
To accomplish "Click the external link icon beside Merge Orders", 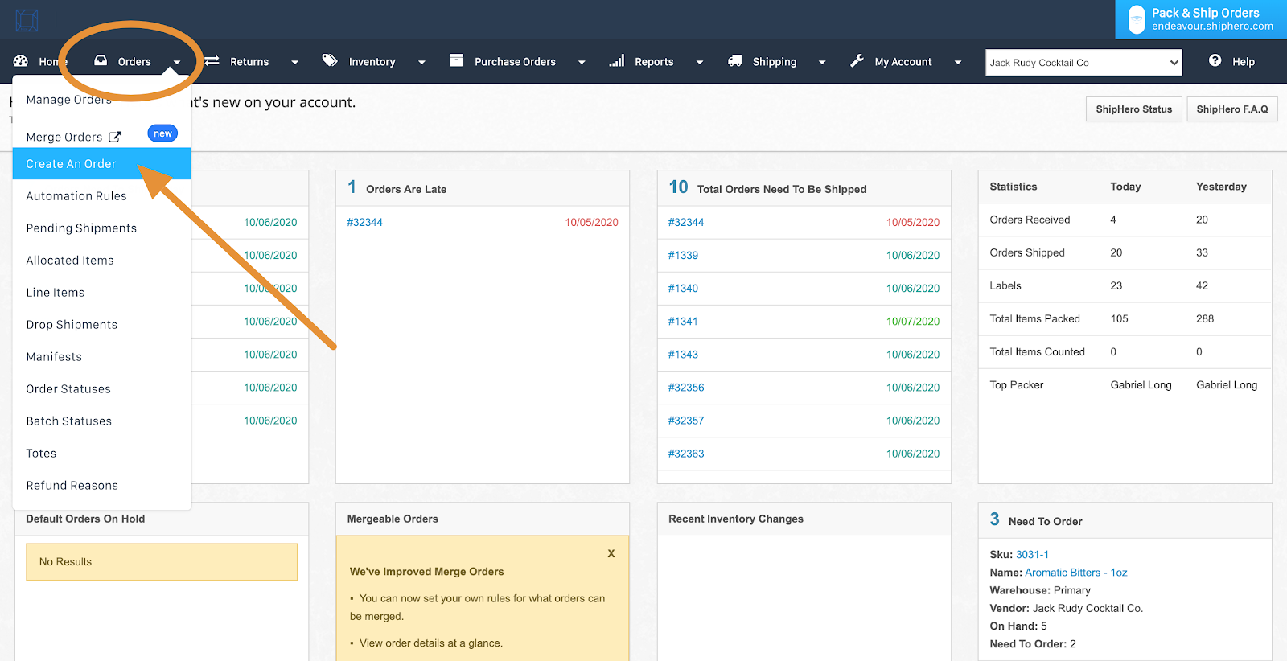I will point(115,137).
